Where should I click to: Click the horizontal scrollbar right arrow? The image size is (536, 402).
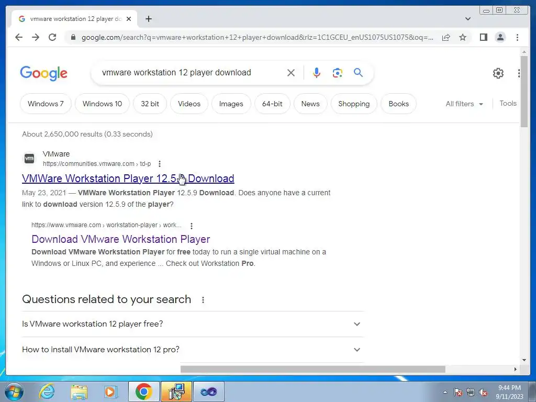tap(515, 369)
